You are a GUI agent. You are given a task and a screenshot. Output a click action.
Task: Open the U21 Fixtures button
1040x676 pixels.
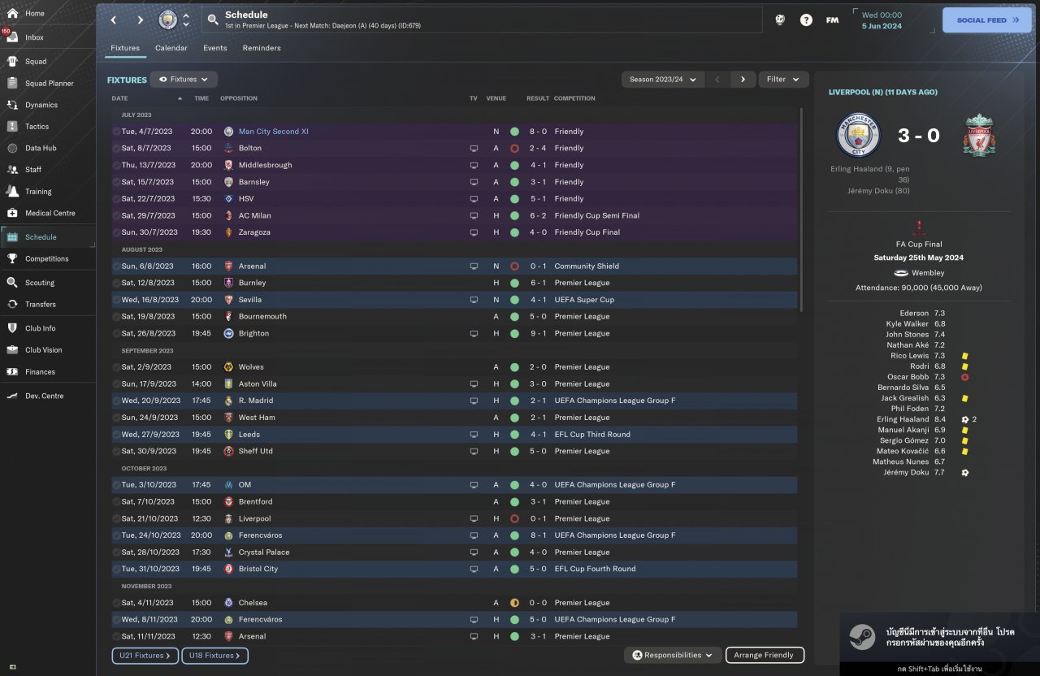[145, 655]
